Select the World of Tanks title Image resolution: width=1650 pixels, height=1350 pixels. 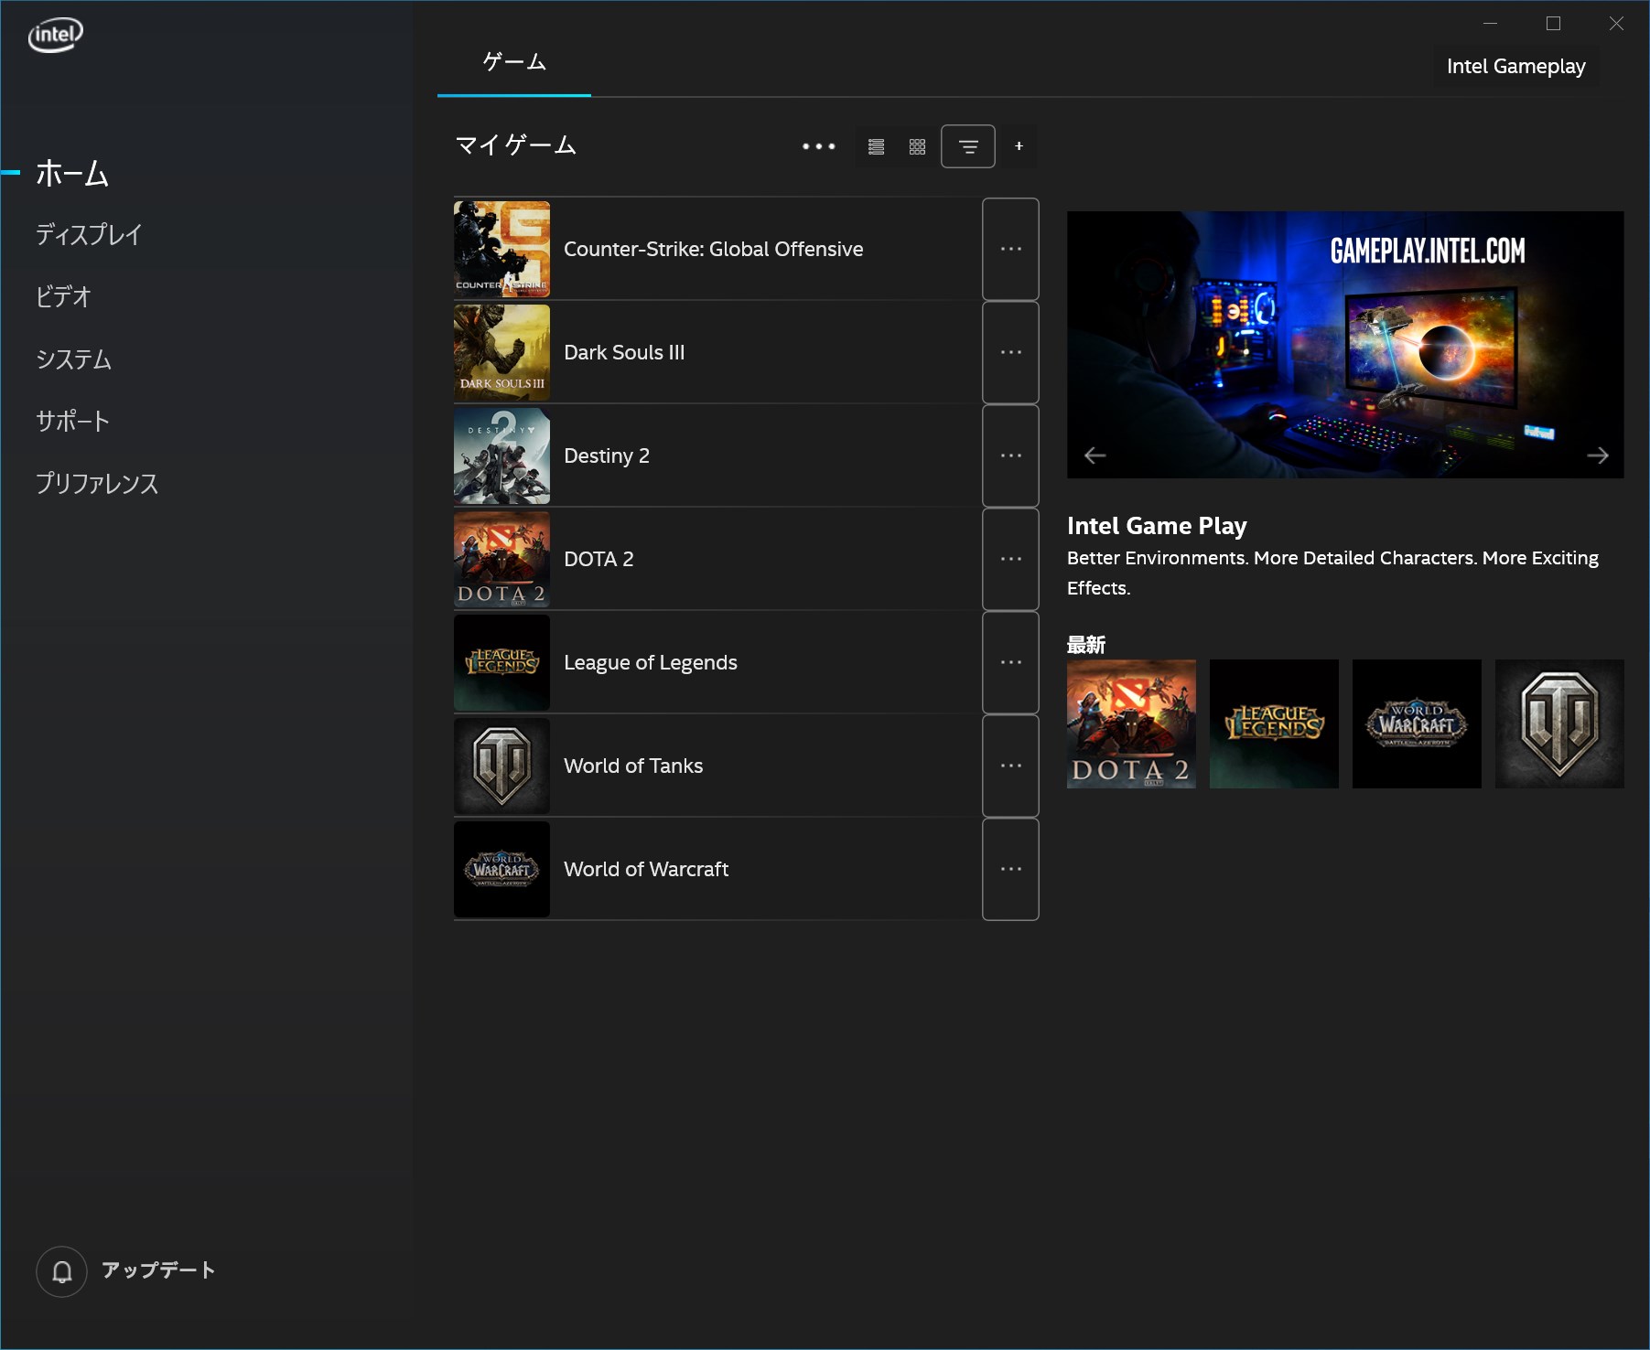point(633,766)
